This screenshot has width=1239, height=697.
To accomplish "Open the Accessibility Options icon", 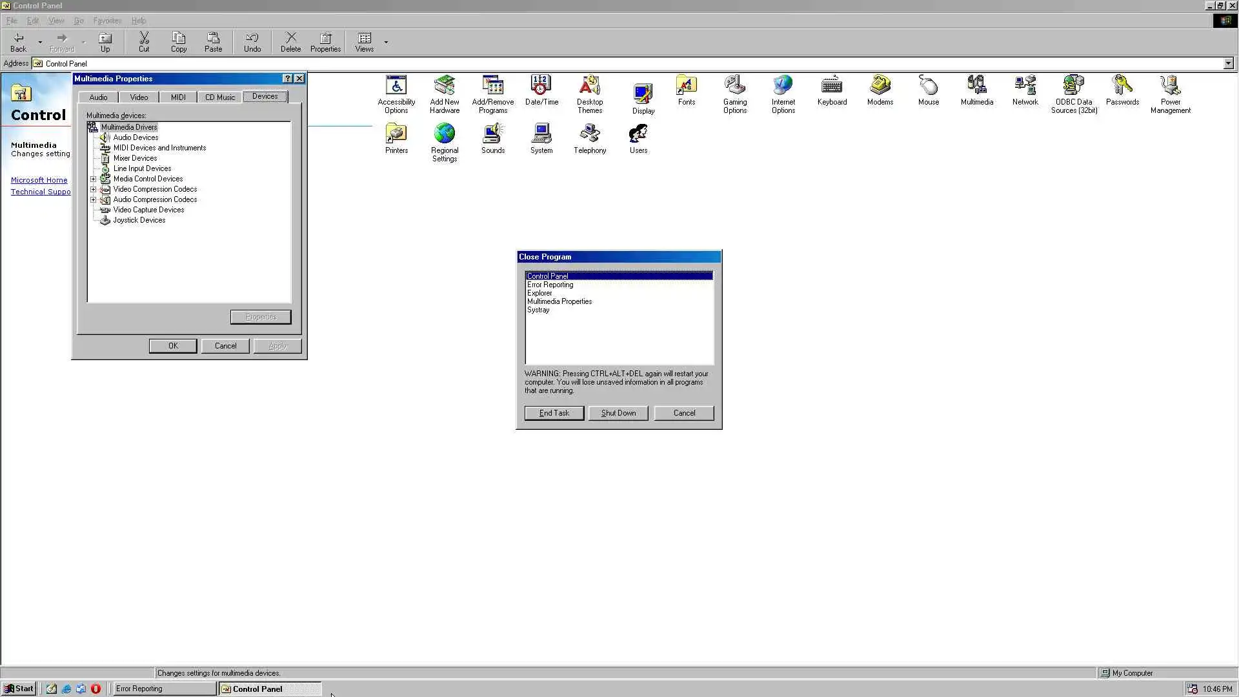I will pos(396,86).
